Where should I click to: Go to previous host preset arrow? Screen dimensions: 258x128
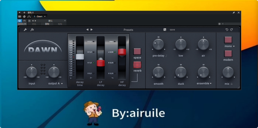pos(33,21)
